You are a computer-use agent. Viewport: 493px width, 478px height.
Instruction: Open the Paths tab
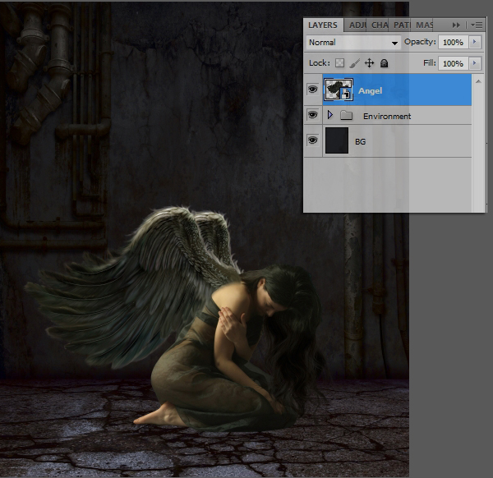(x=402, y=25)
